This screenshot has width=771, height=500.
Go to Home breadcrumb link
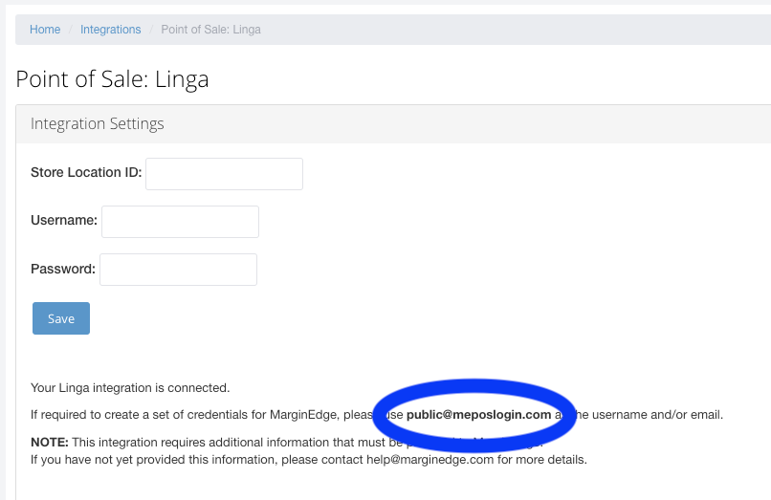point(45,30)
